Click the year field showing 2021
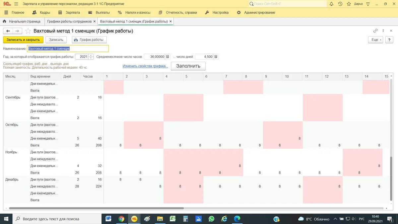 click(82, 57)
